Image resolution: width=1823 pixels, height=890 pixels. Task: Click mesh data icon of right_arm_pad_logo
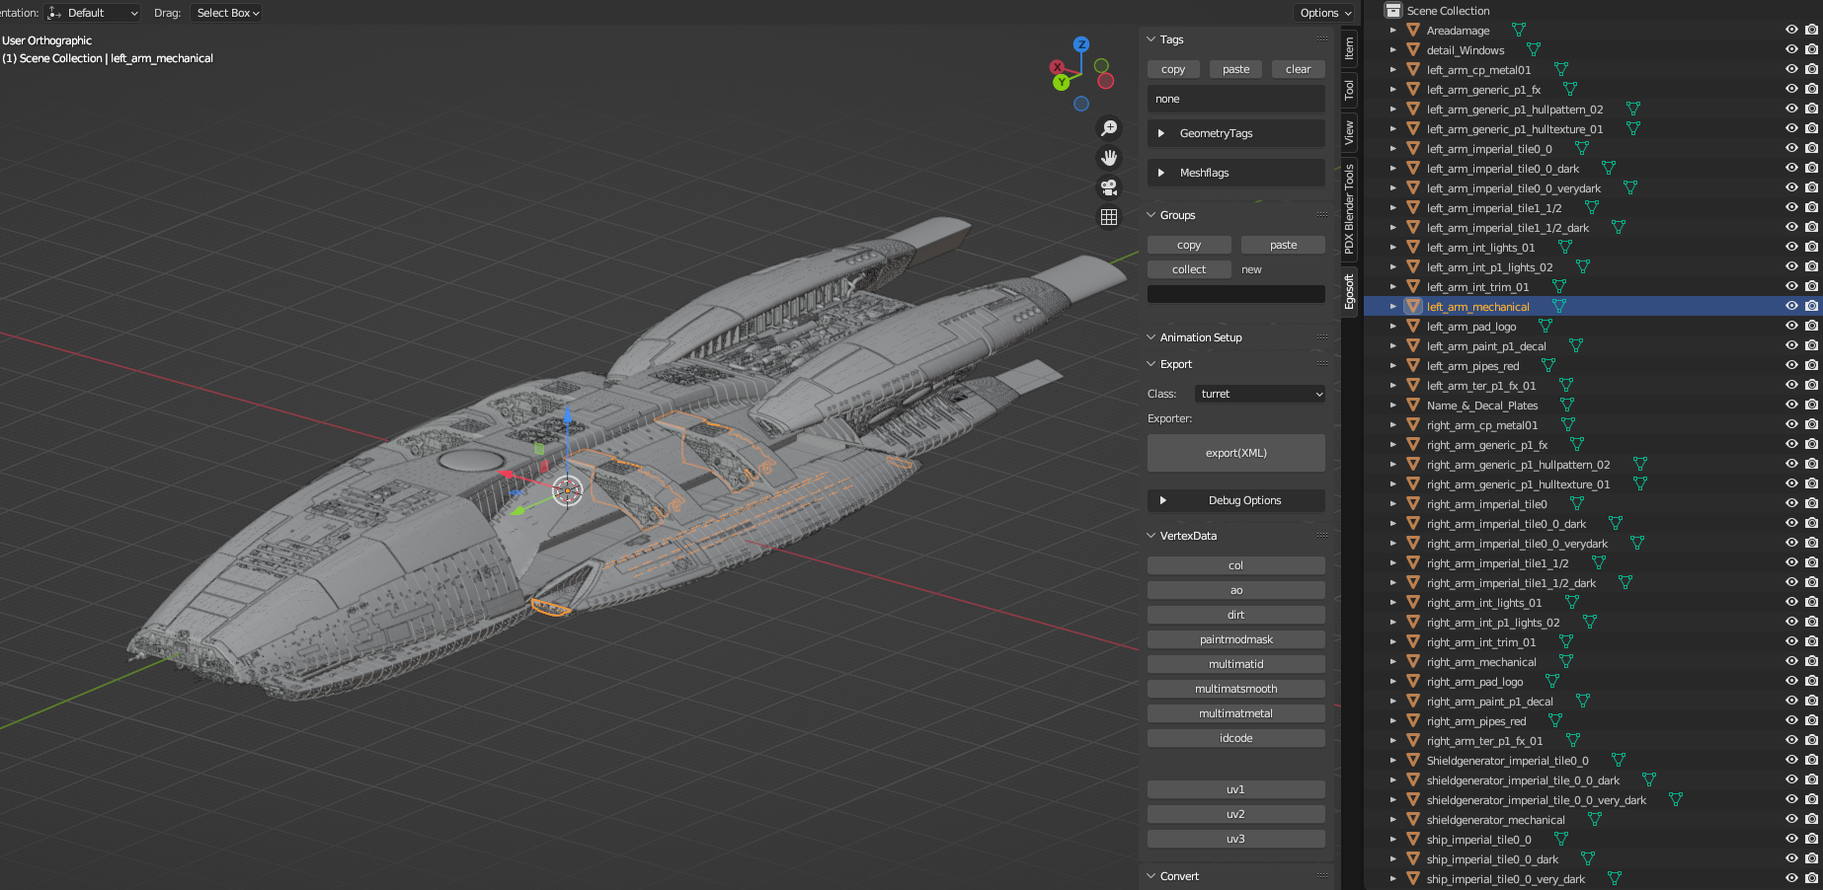click(x=1551, y=681)
